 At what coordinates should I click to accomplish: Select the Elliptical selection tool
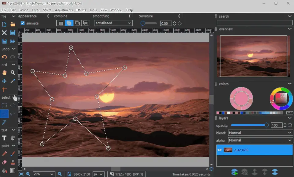(13, 105)
